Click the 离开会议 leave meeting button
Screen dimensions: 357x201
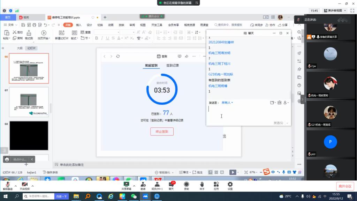(x=345, y=186)
